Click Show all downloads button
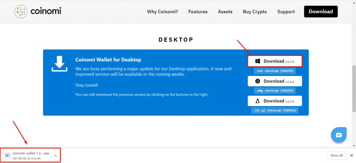 [337, 155]
